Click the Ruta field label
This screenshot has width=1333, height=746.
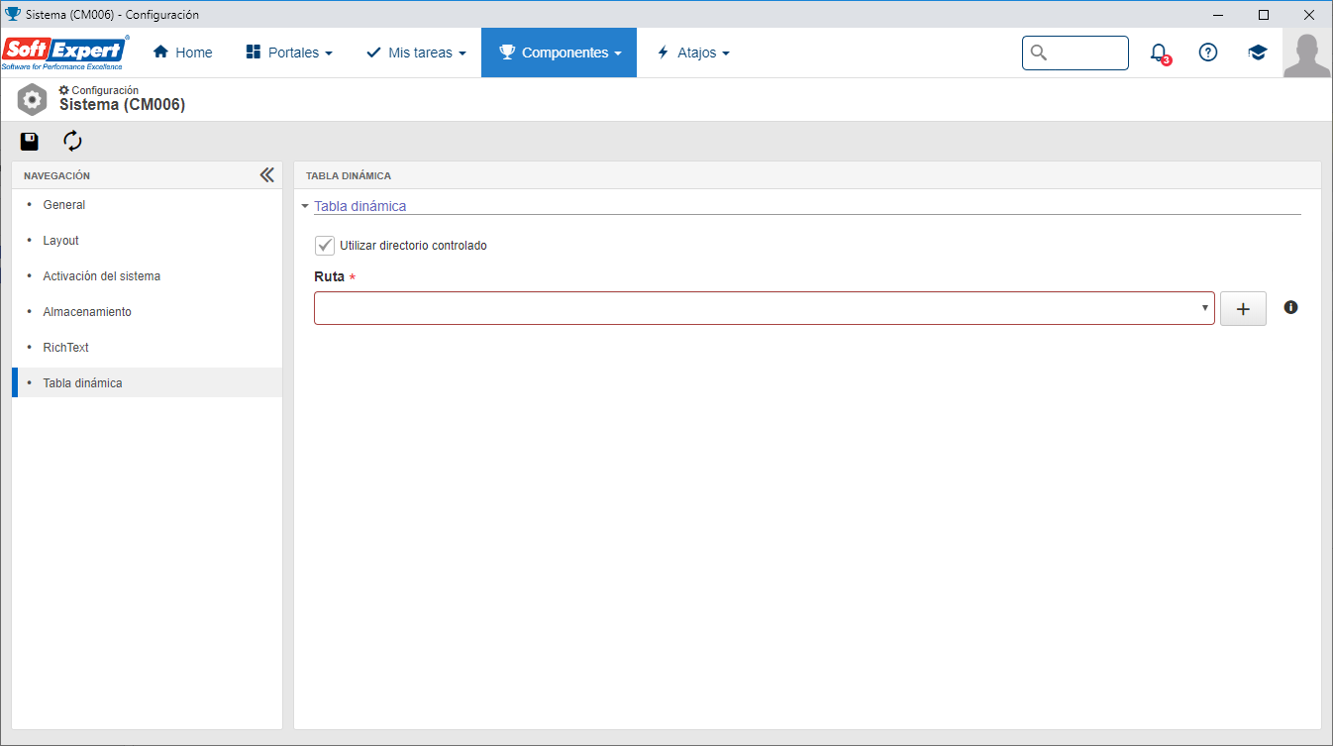click(330, 276)
